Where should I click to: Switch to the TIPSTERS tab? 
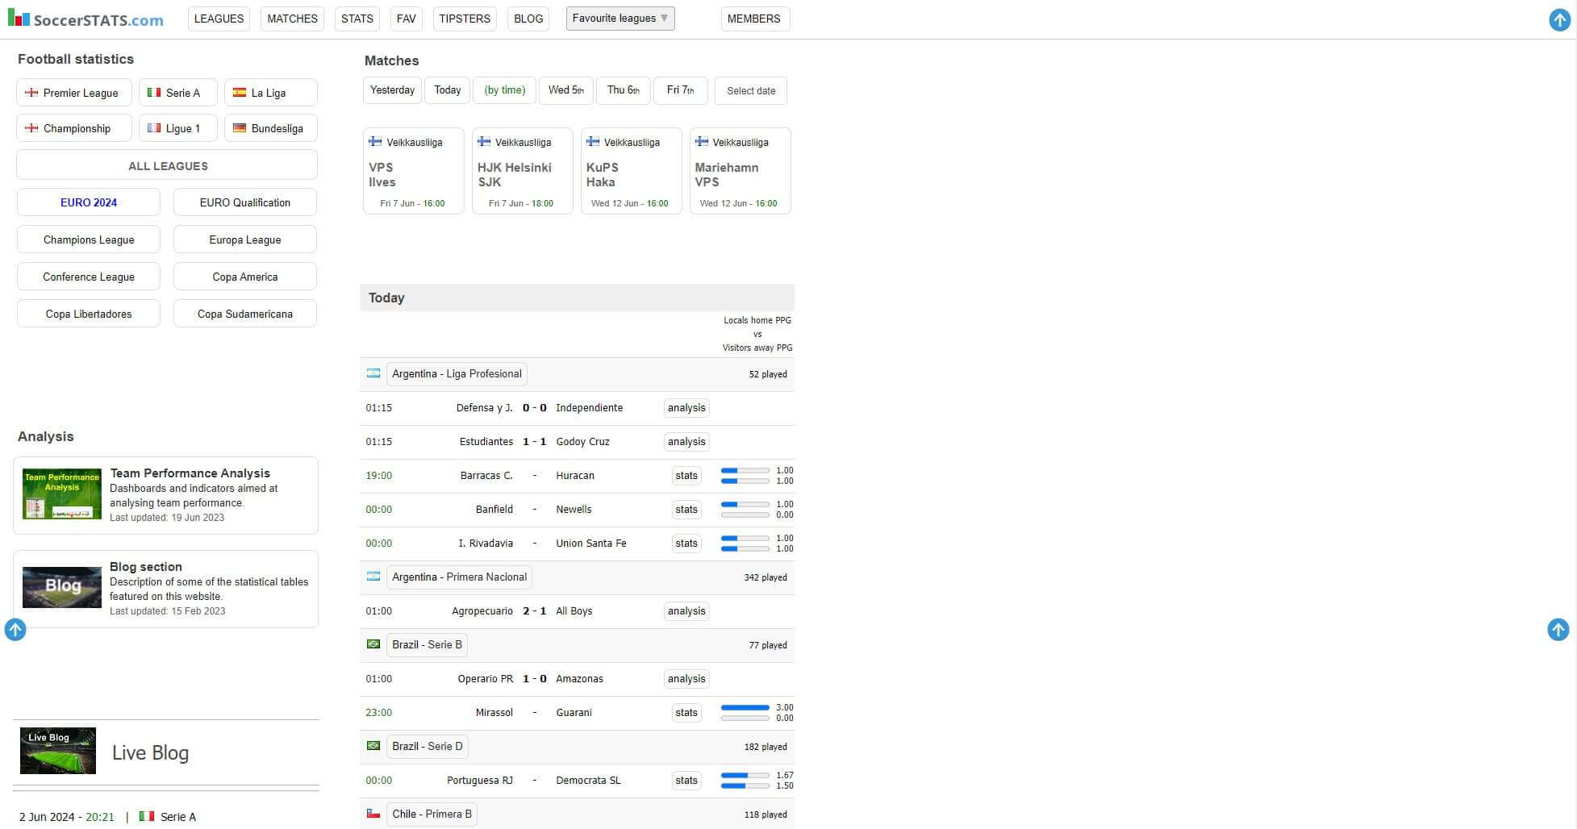click(x=465, y=18)
